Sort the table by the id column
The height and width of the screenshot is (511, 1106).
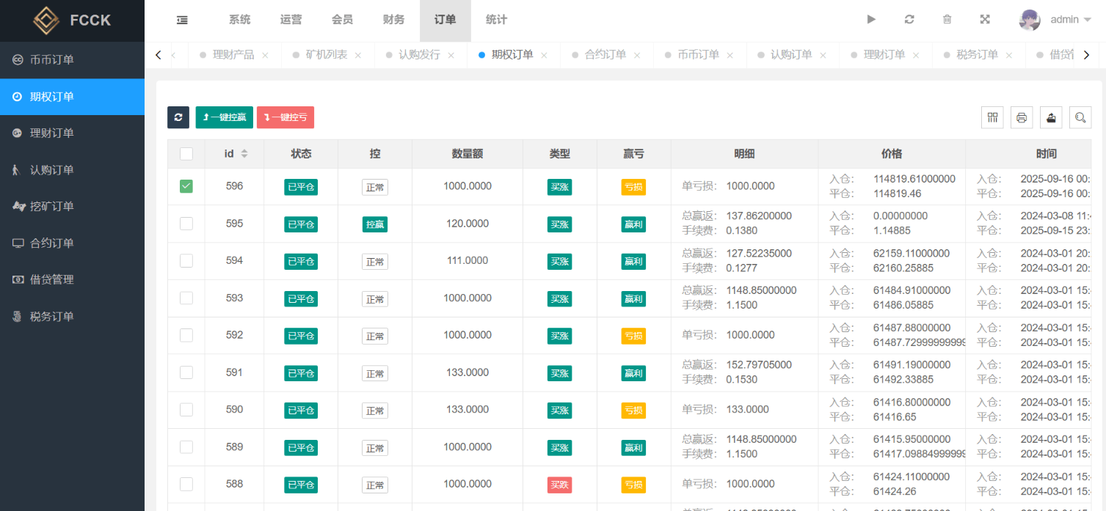tap(244, 154)
